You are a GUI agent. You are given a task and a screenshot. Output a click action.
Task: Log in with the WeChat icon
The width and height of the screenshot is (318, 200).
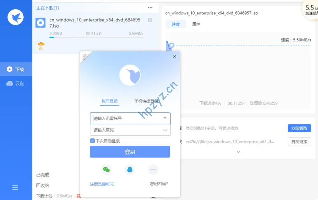[106, 170]
